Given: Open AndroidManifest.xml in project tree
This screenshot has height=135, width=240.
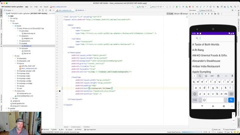Looking at the screenshot, I should (24, 96).
